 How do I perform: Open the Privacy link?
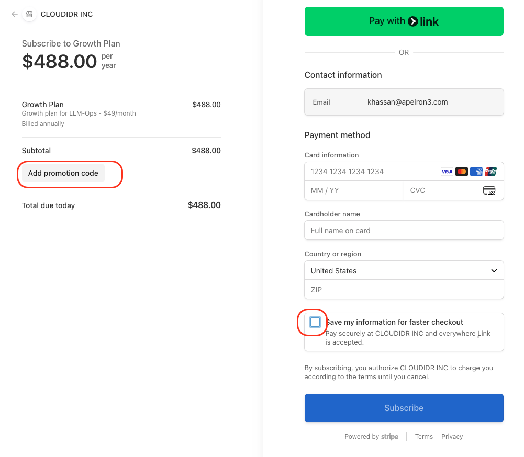click(452, 437)
